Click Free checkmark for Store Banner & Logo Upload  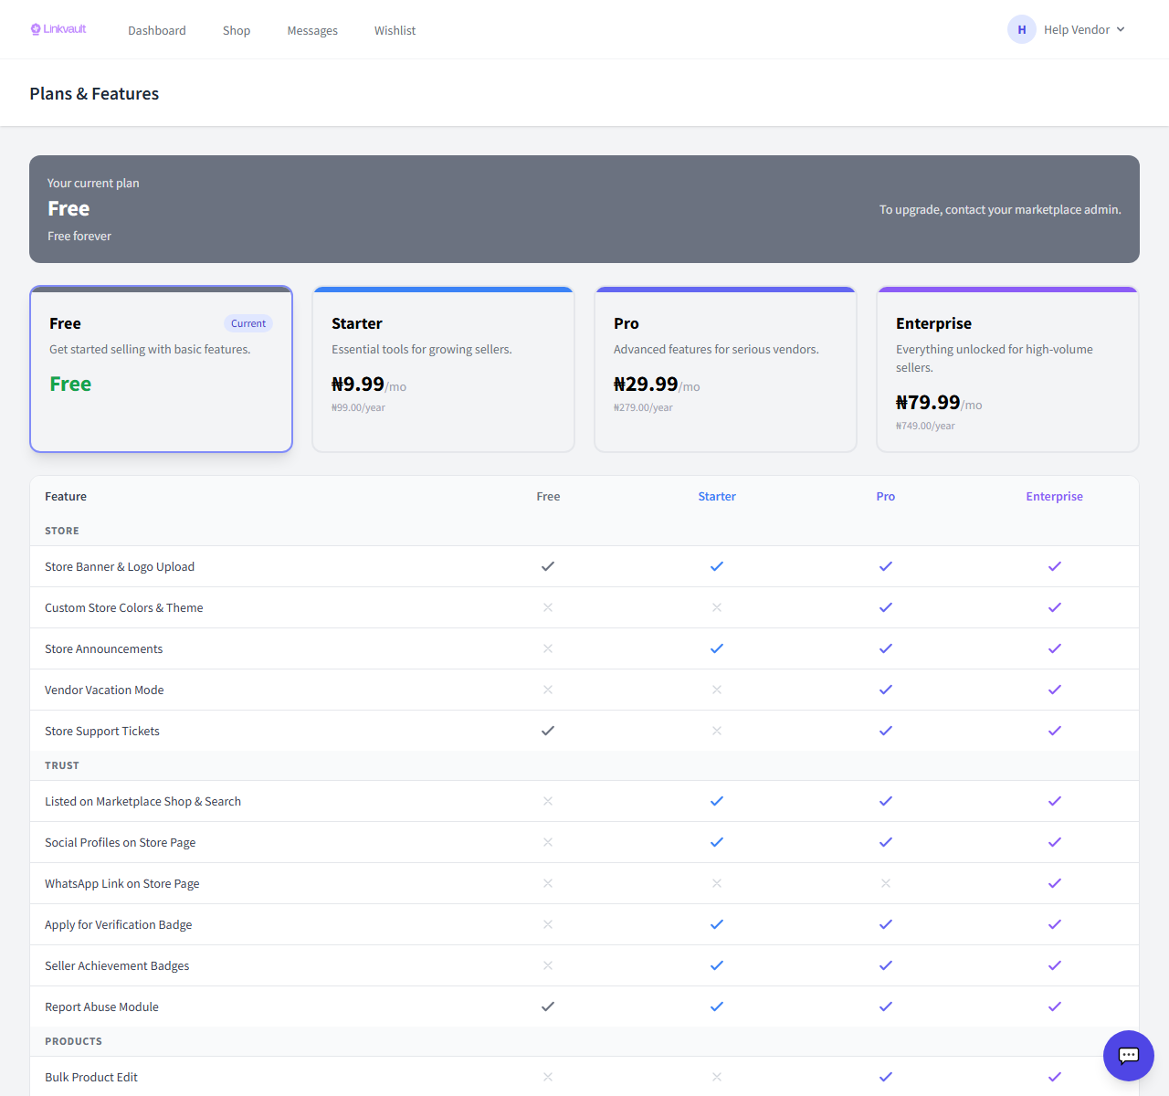pyautogui.click(x=548, y=566)
